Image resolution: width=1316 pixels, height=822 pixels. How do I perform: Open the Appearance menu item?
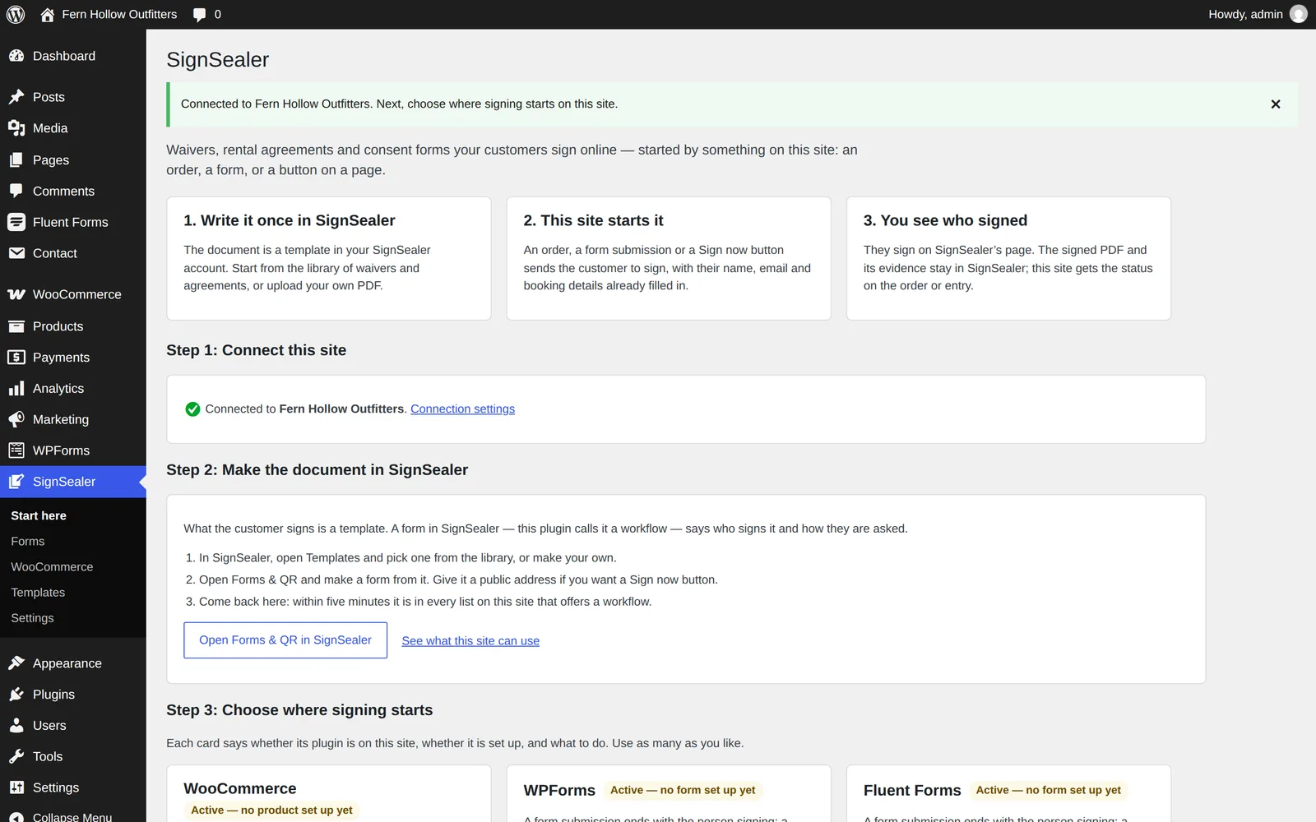tap(73, 663)
